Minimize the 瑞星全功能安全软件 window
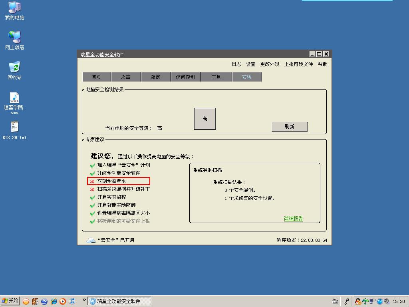Viewport: 409px width, 307px height. (x=312, y=54)
